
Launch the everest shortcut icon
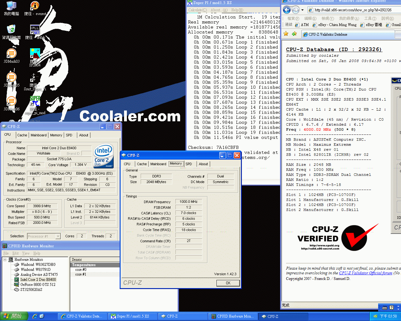(35, 8)
